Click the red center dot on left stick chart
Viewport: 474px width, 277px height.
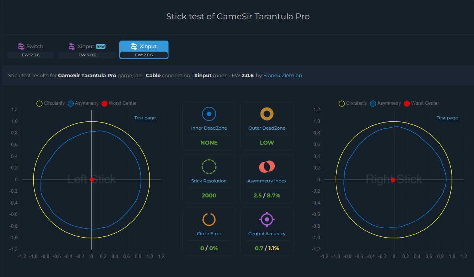[x=92, y=180]
